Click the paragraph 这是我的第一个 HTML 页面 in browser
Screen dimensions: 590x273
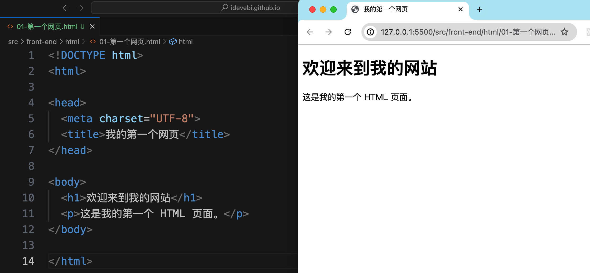click(x=357, y=97)
